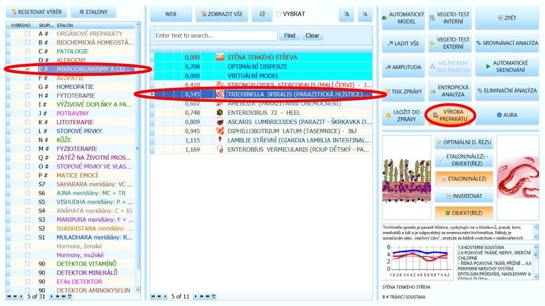This screenshot has height=306, width=545.
Task: Expand the selected Trichinella row indicator
Action: click(x=152, y=94)
